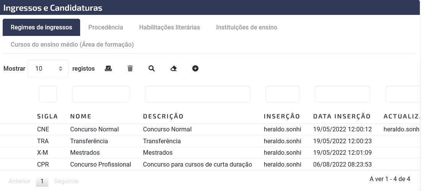Open the records-per-page dropdown showing 10
The image size is (421, 191).
coord(48,68)
